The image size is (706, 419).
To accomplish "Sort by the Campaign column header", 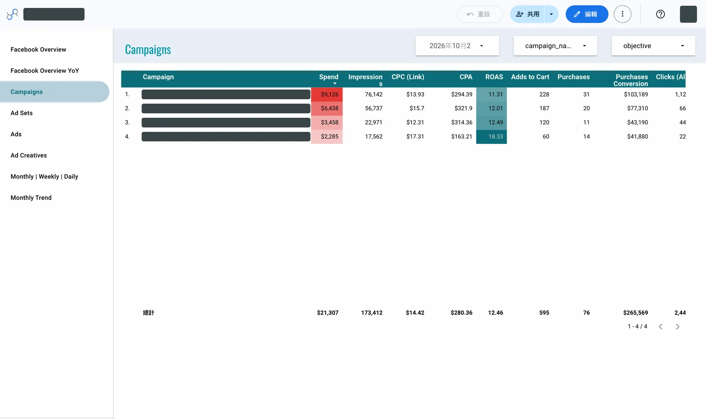I will 158,77.
